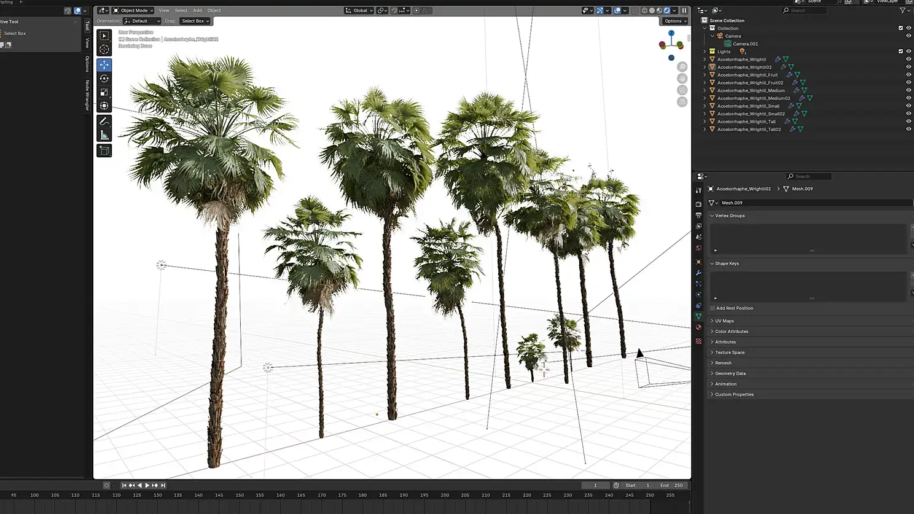Expand Acoelorrhaphe_Wrightii_Tall in the outliner

tap(705, 122)
